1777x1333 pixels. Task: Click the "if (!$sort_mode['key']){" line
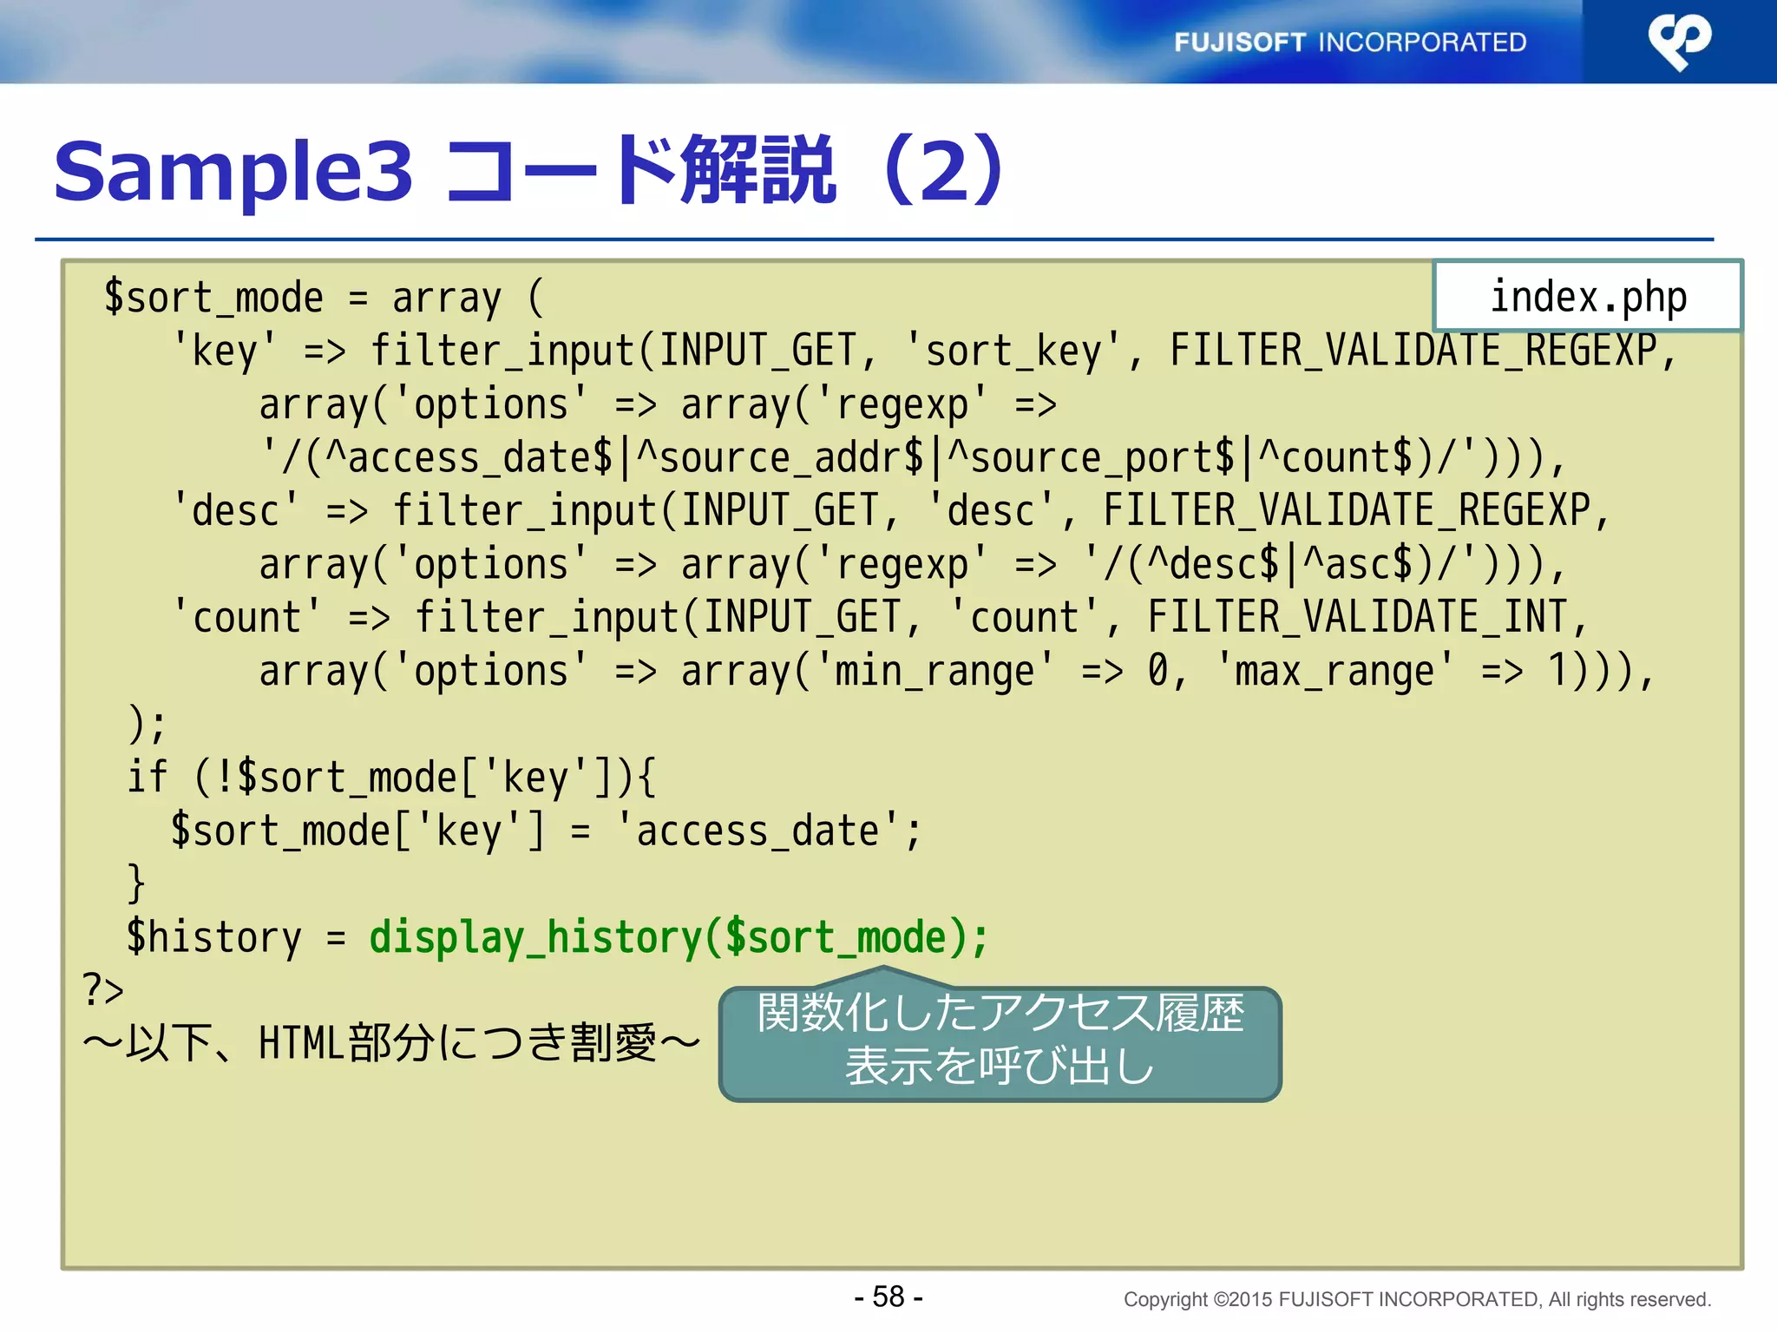pos(392,777)
